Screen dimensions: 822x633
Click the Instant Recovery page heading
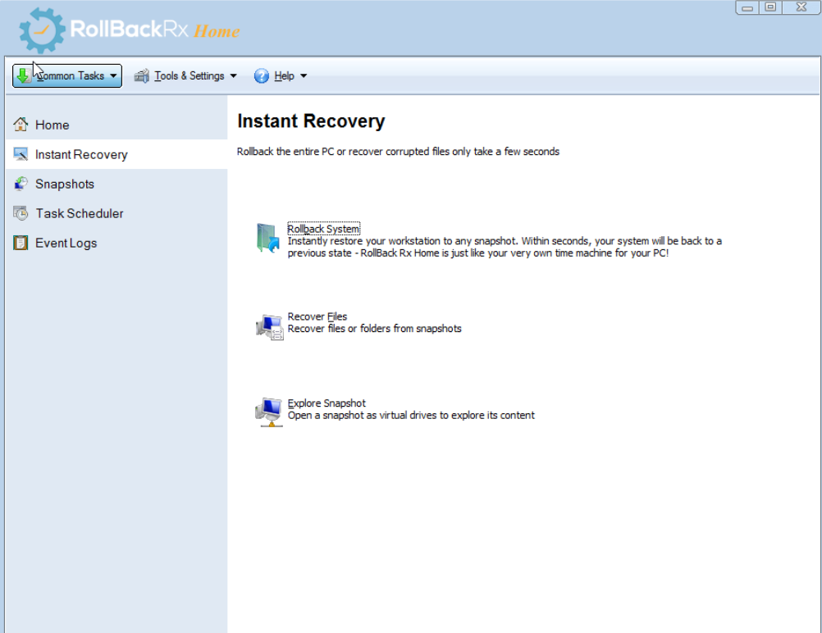coord(311,121)
